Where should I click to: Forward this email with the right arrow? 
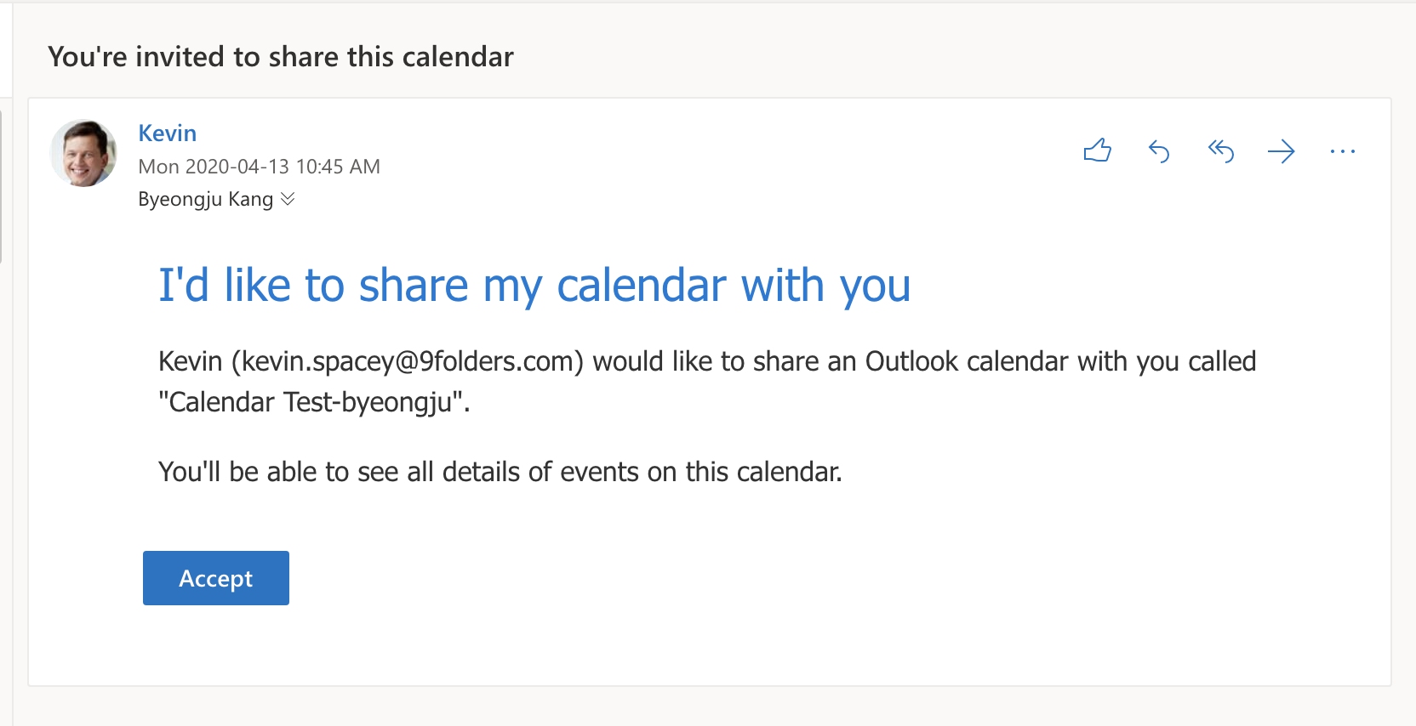click(1281, 151)
